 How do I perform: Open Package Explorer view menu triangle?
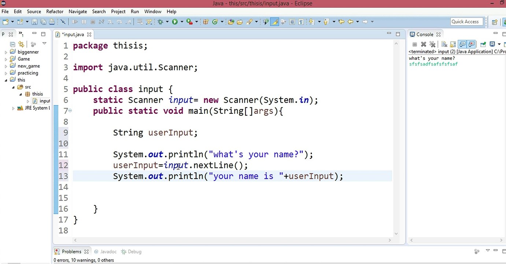coord(44,44)
